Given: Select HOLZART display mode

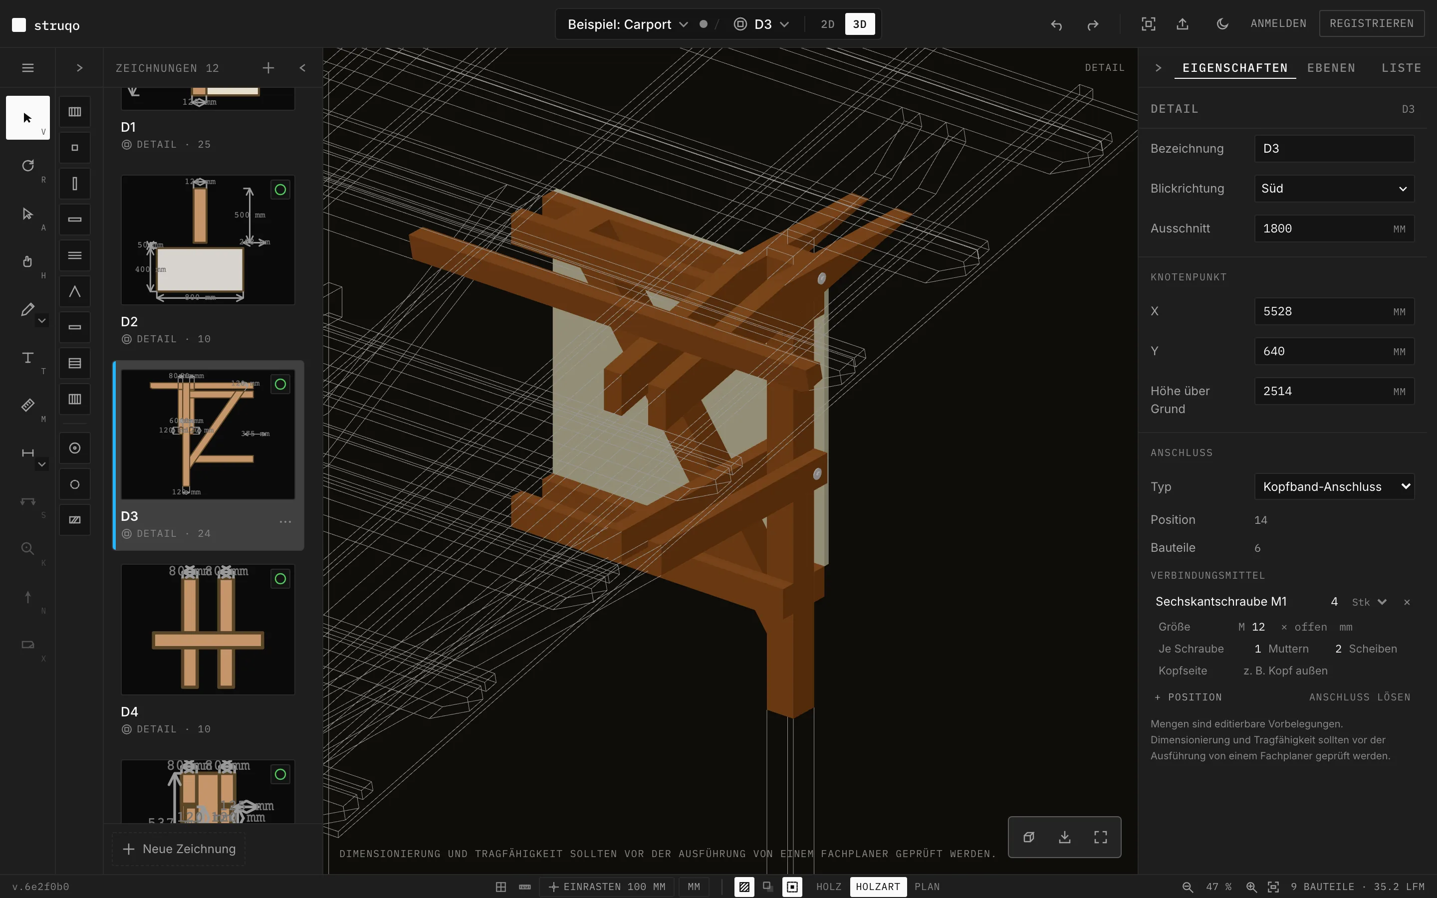Looking at the screenshot, I should point(878,887).
